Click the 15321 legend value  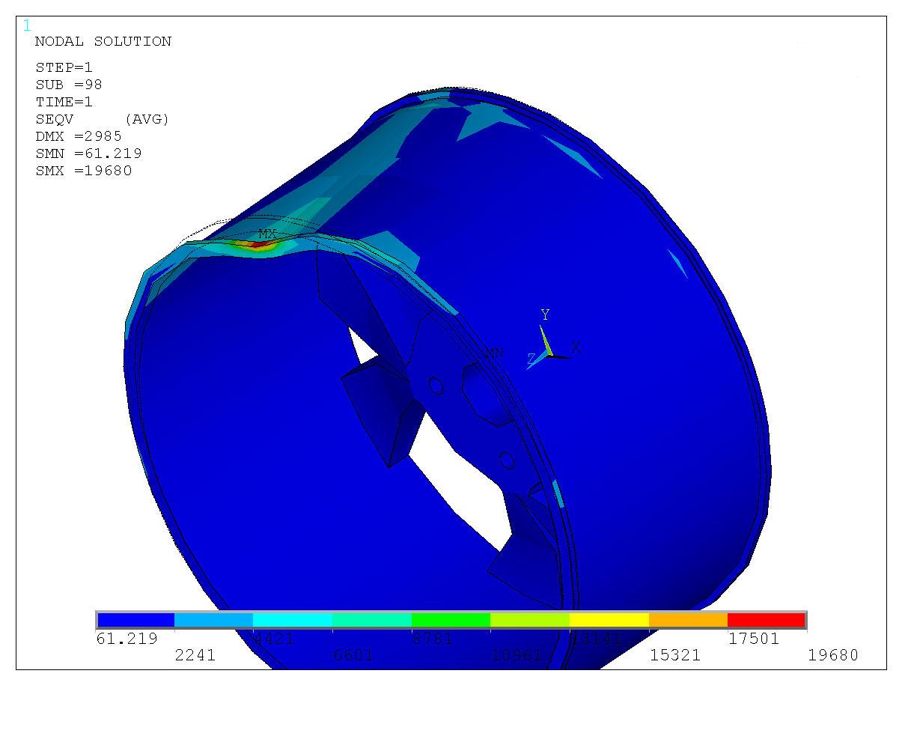pyautogui.click(x=675, y=655)
